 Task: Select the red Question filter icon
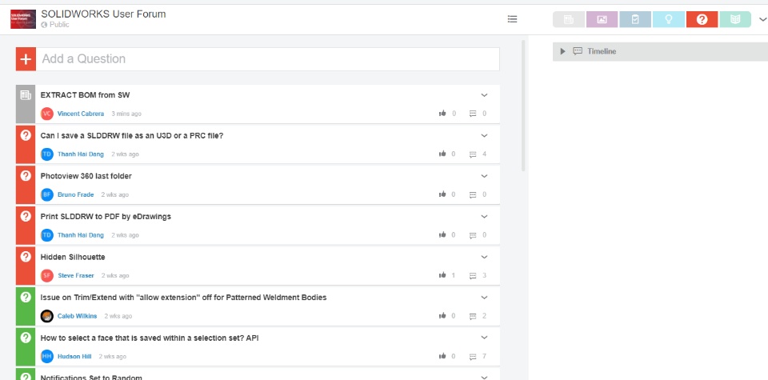tap(702, 19)
